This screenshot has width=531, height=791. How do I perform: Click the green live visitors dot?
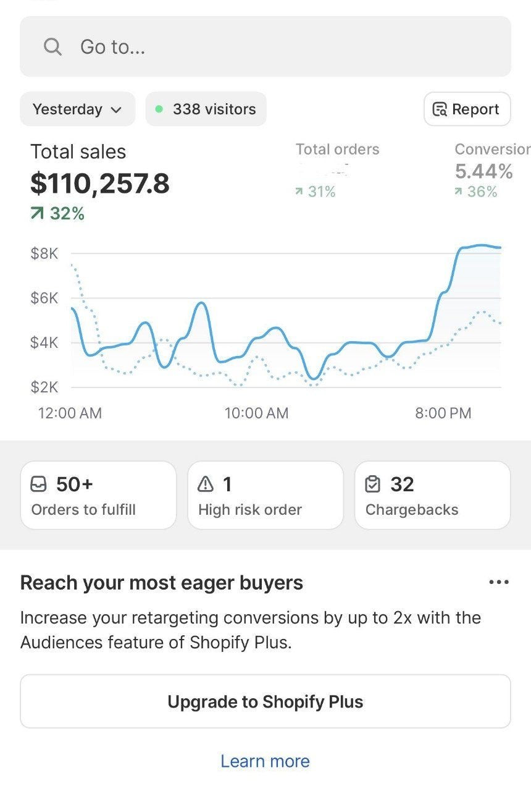point(159,109)
